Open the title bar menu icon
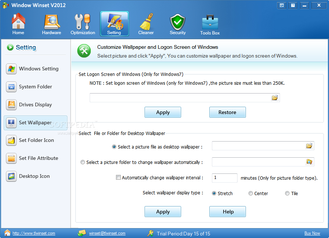 (281, 6)
